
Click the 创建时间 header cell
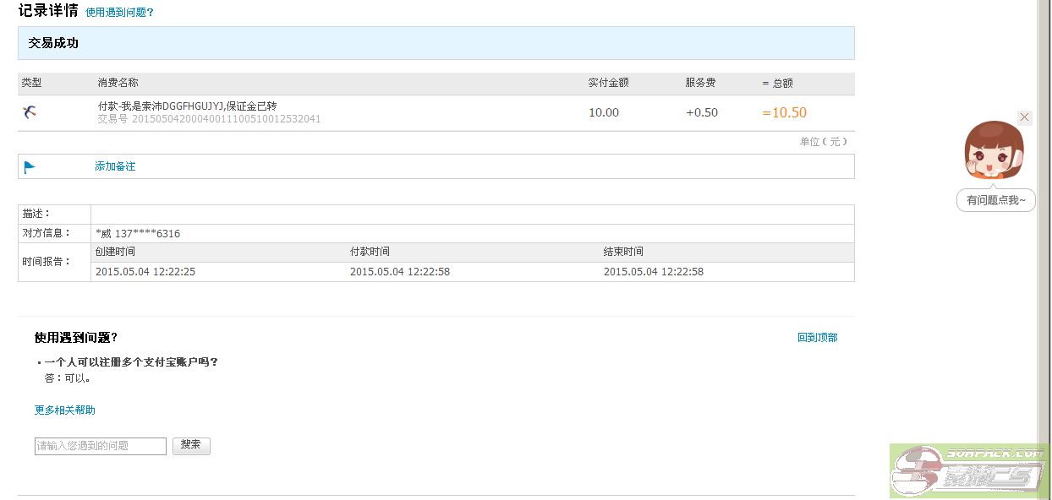115,252
